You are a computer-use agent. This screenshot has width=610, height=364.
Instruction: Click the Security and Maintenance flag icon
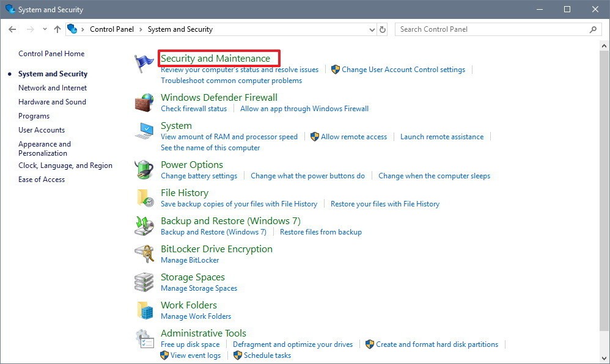(144, 64)
